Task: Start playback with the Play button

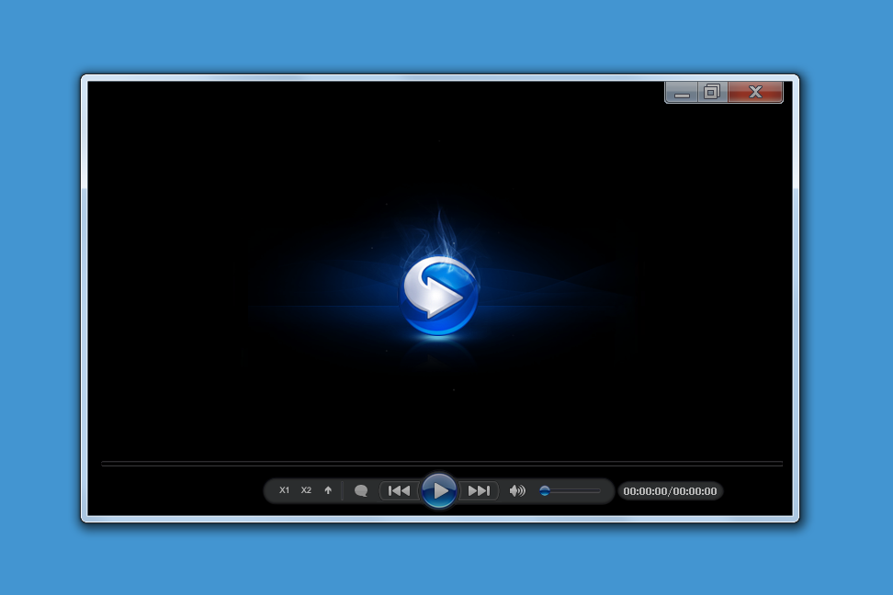Action: click(439, 490)
